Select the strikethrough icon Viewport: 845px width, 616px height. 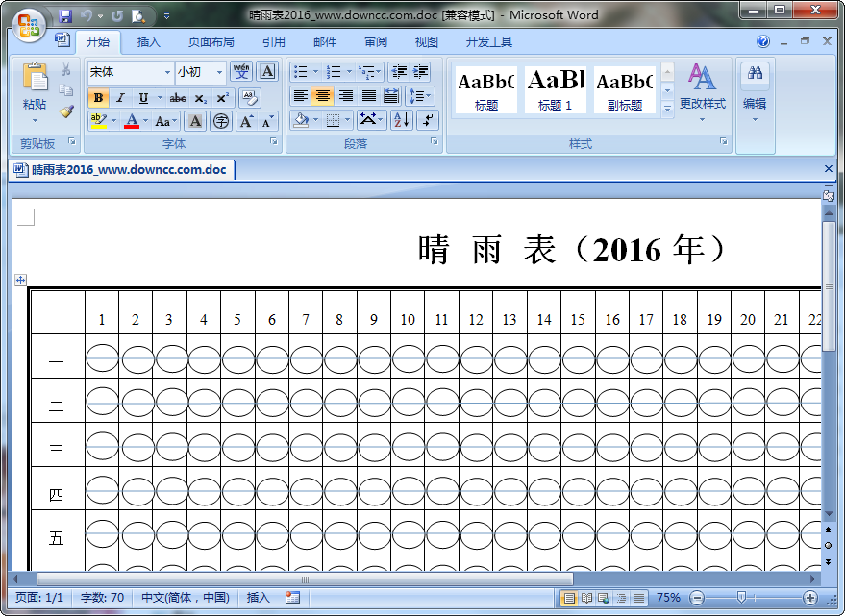pyautogui.click(x=178, y=98)
